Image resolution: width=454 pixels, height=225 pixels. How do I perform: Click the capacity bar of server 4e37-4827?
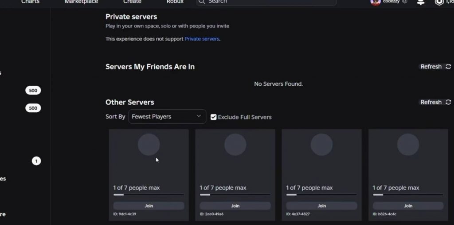click(x=321, y=194)
